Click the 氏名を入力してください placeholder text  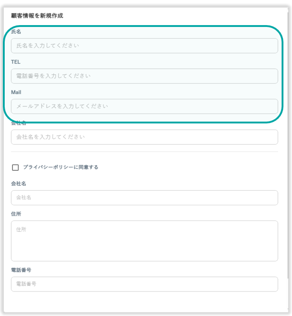coord(47,46)
